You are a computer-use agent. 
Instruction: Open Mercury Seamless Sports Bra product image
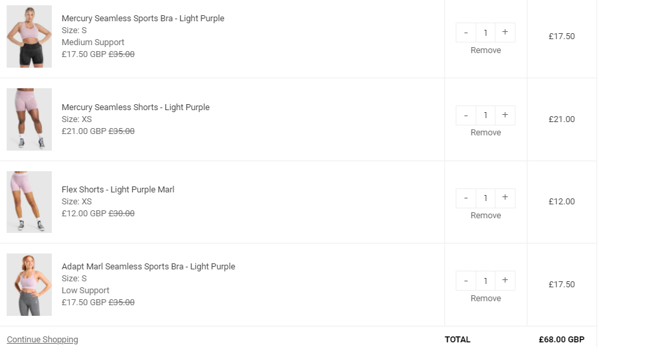(29, 36)
